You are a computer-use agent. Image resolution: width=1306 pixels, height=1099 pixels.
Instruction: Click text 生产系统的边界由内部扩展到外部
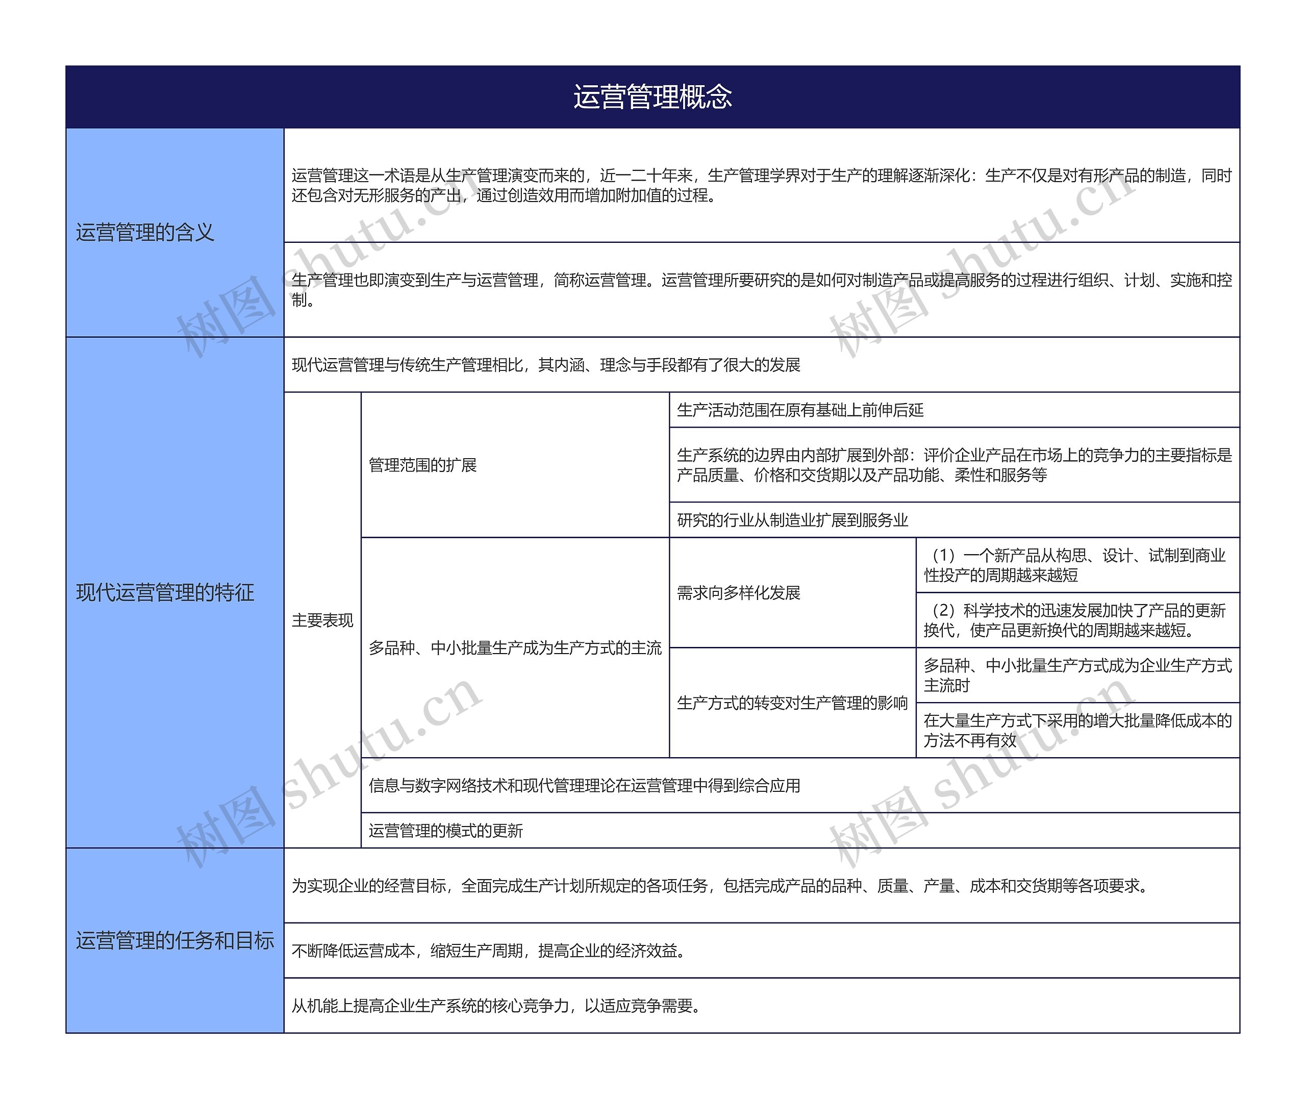954,465
